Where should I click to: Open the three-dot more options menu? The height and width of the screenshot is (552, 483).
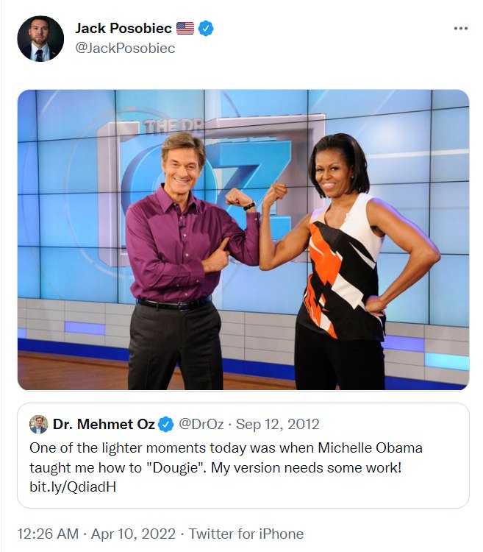pos(460,28)
